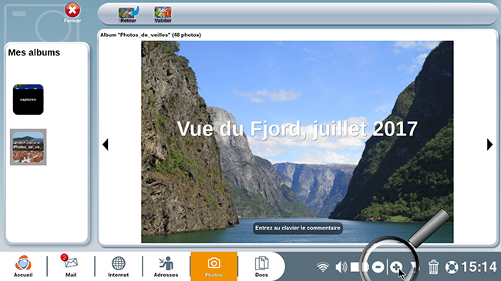Select the orange Photos tab
The image size is (501, 281).
click(214, 266)
